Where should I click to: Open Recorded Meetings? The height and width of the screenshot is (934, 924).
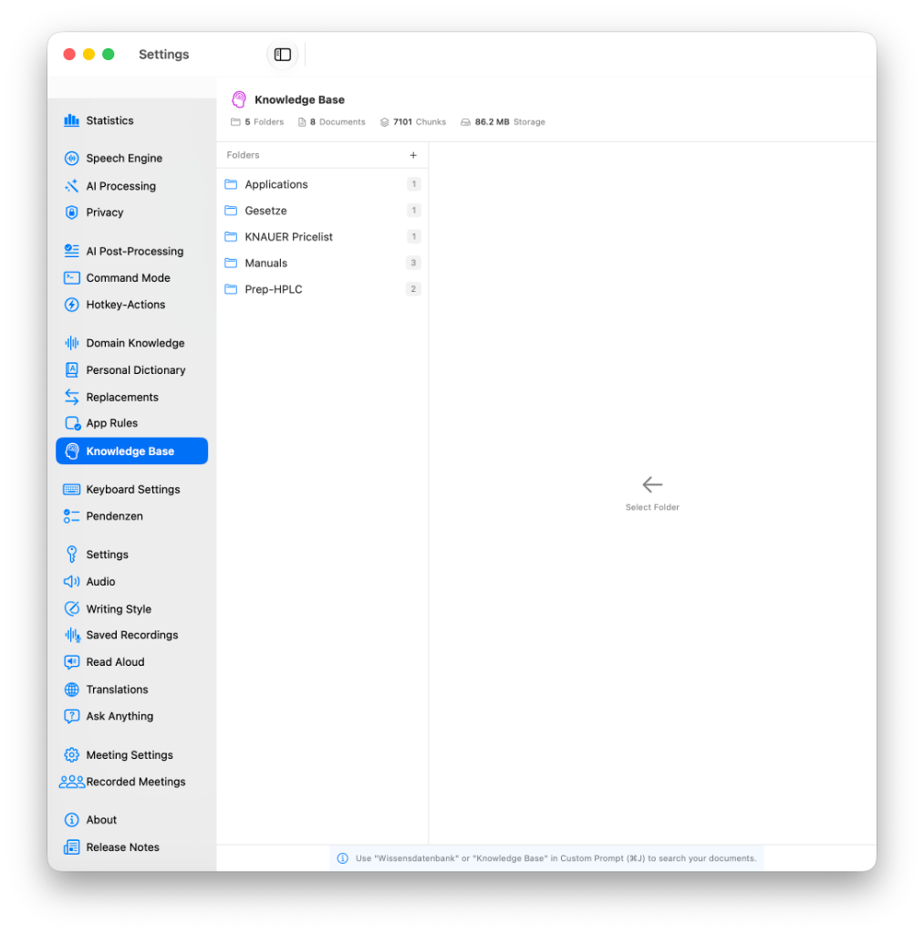[131, 782]
